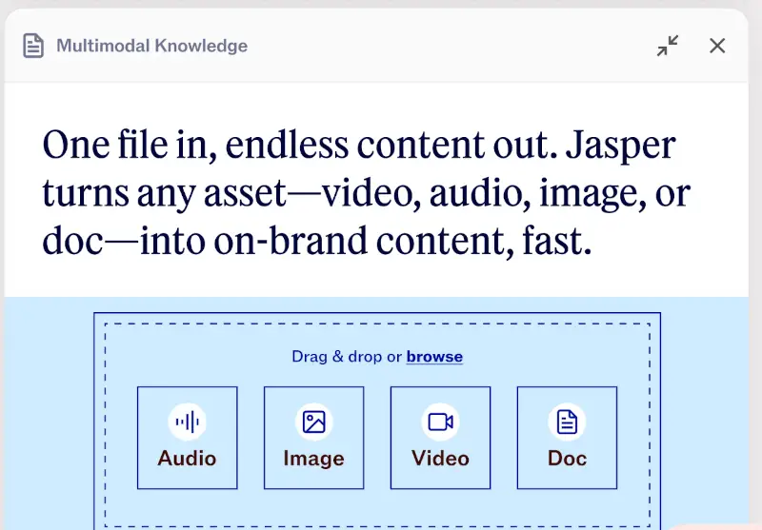Click the gray backdrop above the modal

pyautogui.click(x=381, y=4)
